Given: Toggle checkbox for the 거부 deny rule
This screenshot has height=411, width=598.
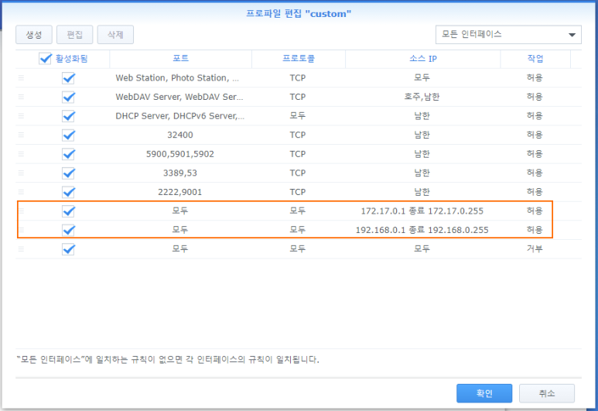Looking at the screenshot, I should point(68,249).
